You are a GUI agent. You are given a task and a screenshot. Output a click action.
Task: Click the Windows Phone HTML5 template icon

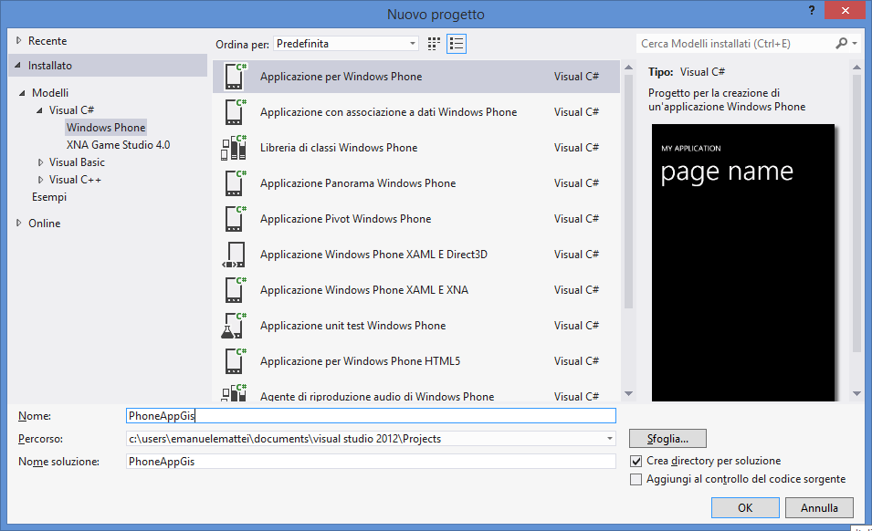pos(234,361)
